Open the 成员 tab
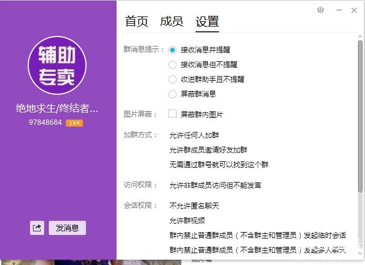The width and height of the screenshot is (365, 265). pyautogui.click(x=171, y=22)
